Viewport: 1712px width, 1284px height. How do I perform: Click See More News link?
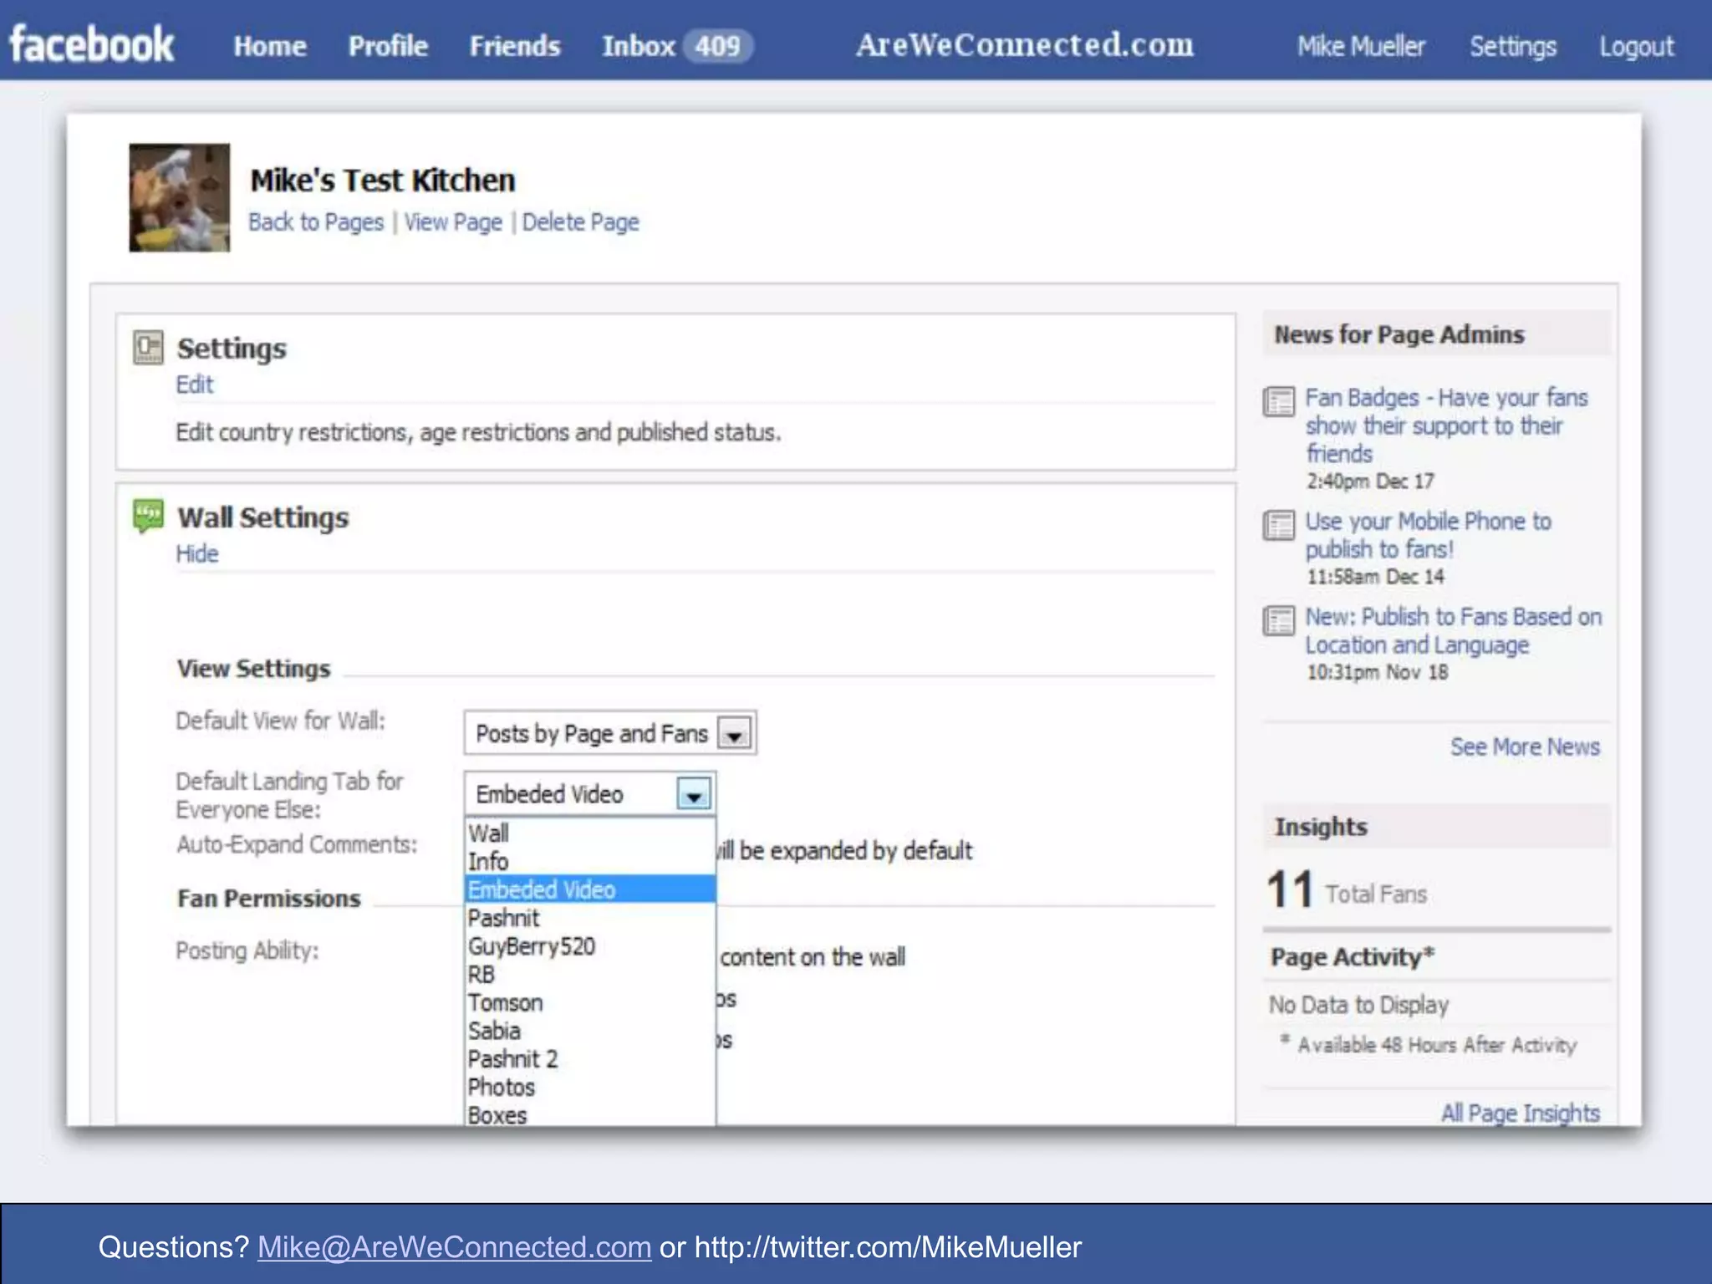coord(1524,746)
